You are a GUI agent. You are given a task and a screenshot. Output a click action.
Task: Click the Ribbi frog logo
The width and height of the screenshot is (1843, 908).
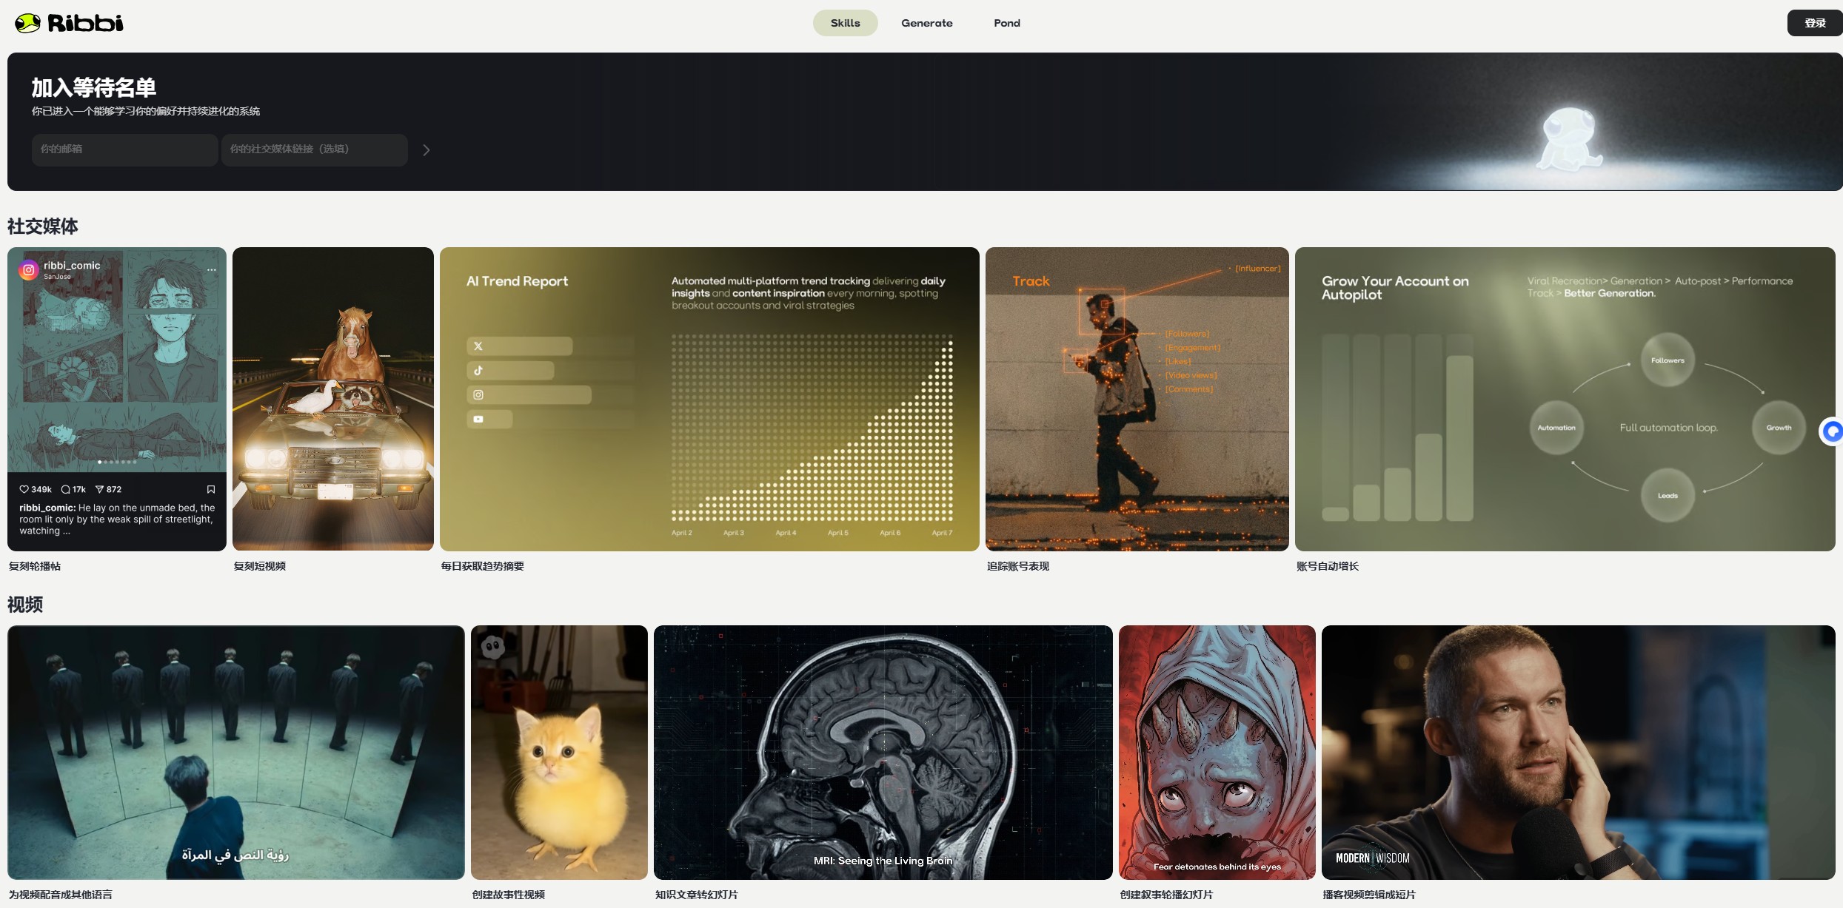[28, 23]
